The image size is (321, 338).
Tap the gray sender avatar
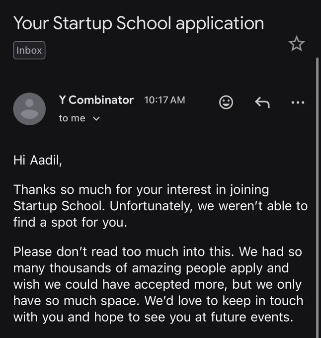[x=29, y=109]
